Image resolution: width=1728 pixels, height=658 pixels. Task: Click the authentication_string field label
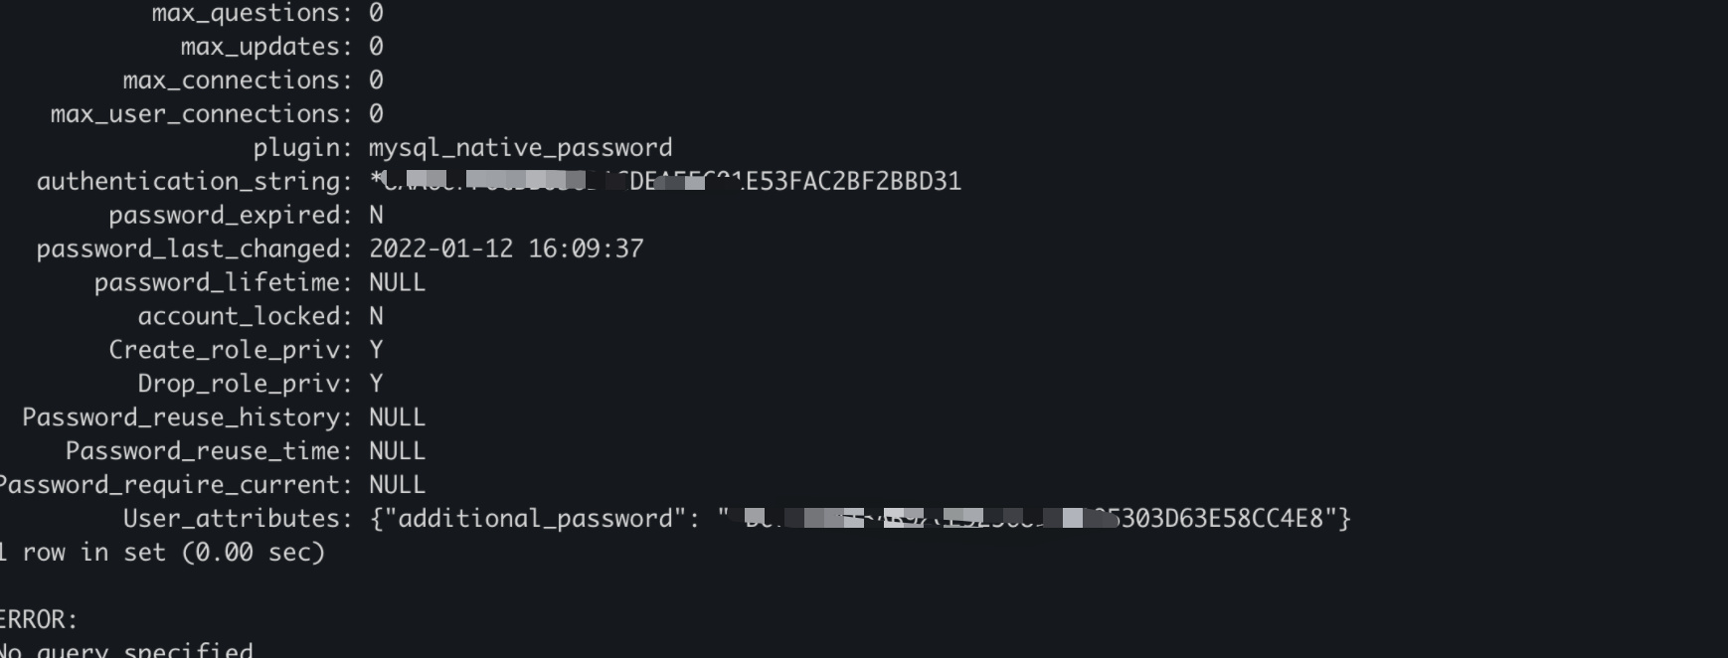coord(194,182)
